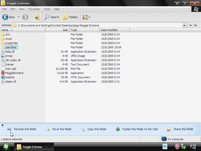Toggle Folders pane icon
This screenshot has height=151, width=201.
coord(65,17)
